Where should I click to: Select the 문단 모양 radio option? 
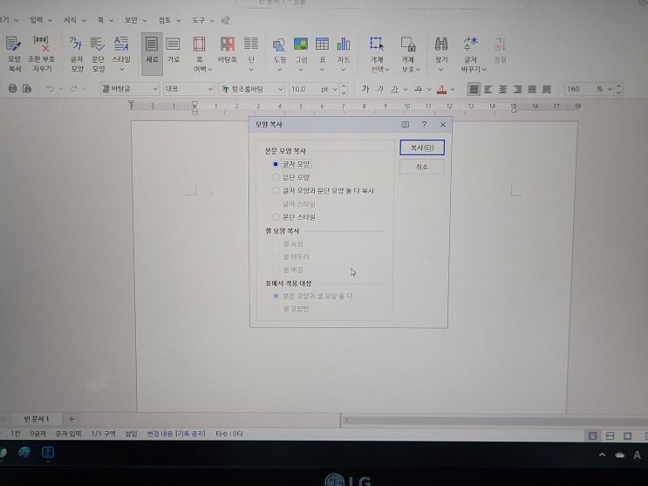(290, 177)
